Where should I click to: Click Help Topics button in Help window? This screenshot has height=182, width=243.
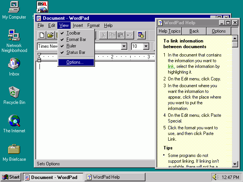(170, 31)
